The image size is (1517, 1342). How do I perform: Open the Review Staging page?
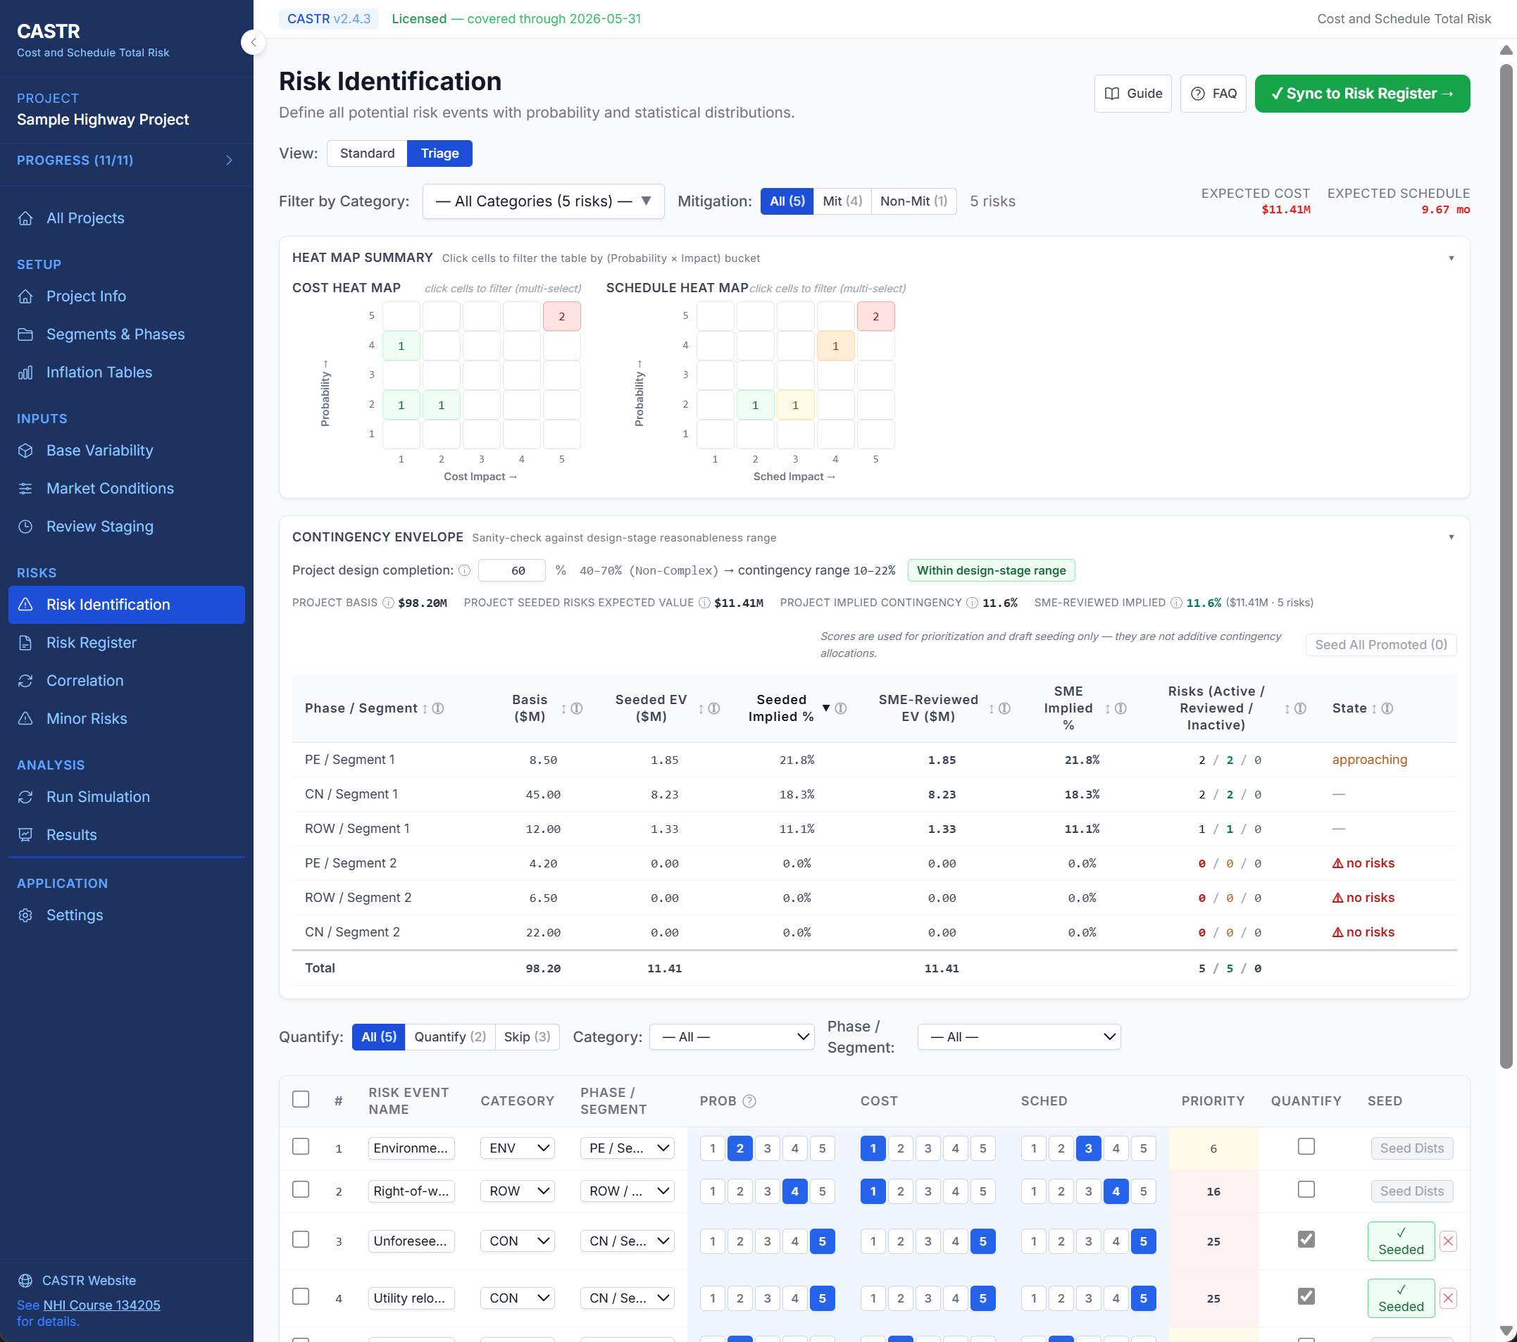click(x=99, y=526)
